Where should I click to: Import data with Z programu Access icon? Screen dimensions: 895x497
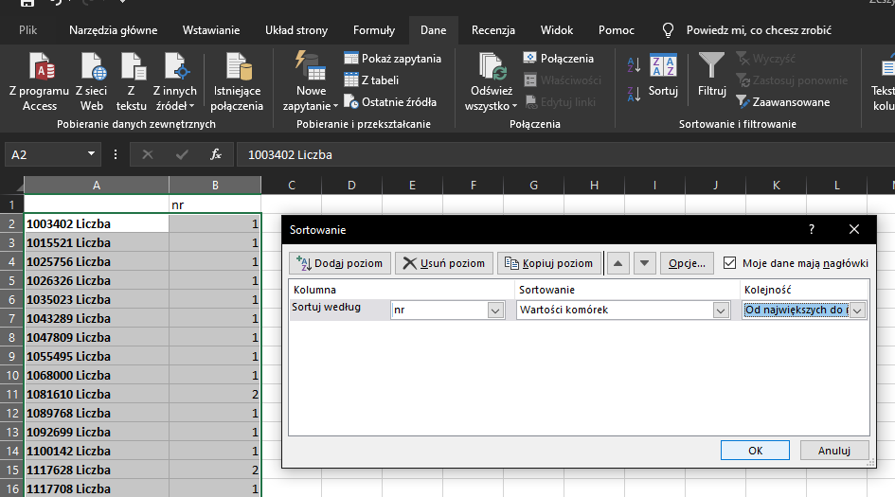pyautogui.click(x=42, y=67)
